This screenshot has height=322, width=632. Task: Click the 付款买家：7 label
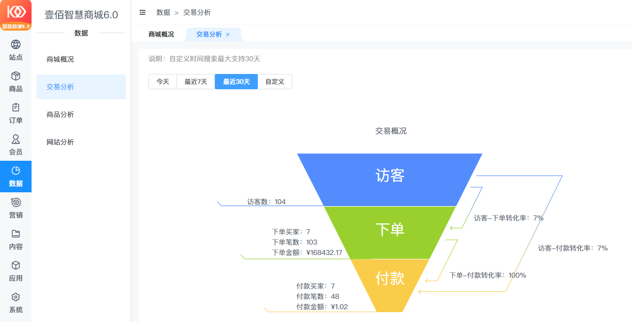point(316,286)
